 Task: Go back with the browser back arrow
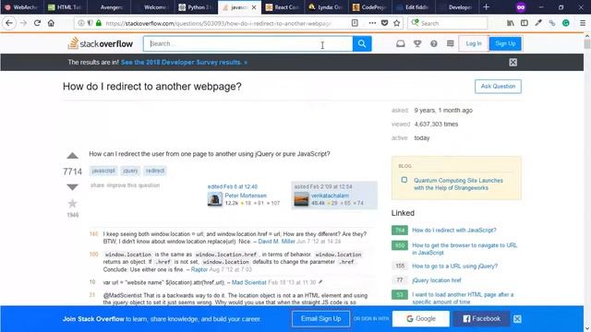pyautogui.click(x=9, y=23)
